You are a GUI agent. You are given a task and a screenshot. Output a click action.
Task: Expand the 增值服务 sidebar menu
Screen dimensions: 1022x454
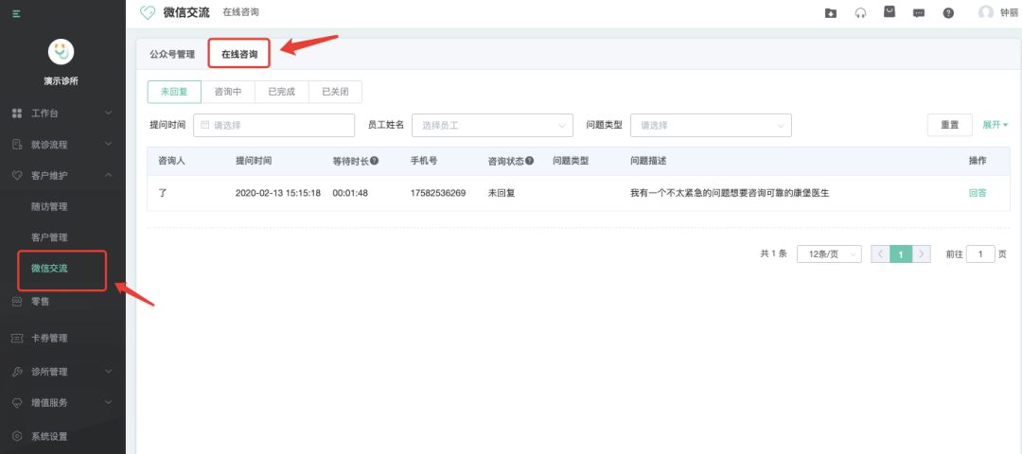coord(108,403)
